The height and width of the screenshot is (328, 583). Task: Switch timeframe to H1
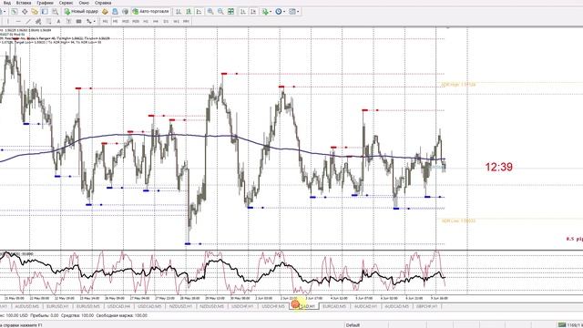(x=146, y=22)
